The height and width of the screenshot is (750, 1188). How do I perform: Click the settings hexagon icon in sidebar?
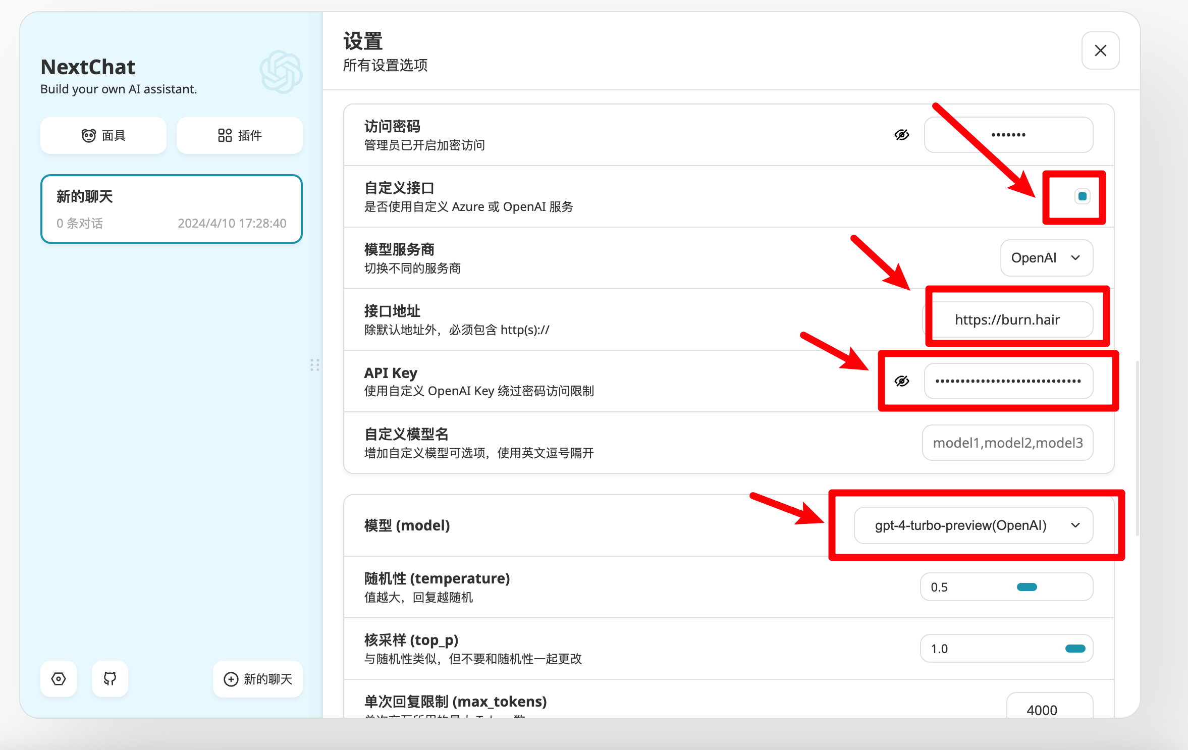pos(59,679)
